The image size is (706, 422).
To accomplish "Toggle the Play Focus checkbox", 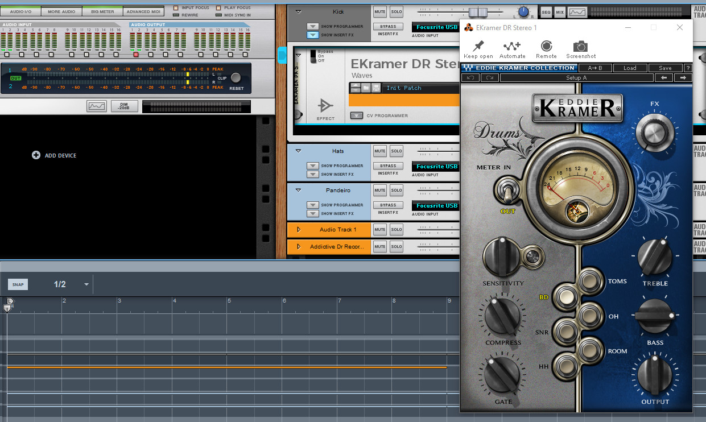I will [219, 8].
